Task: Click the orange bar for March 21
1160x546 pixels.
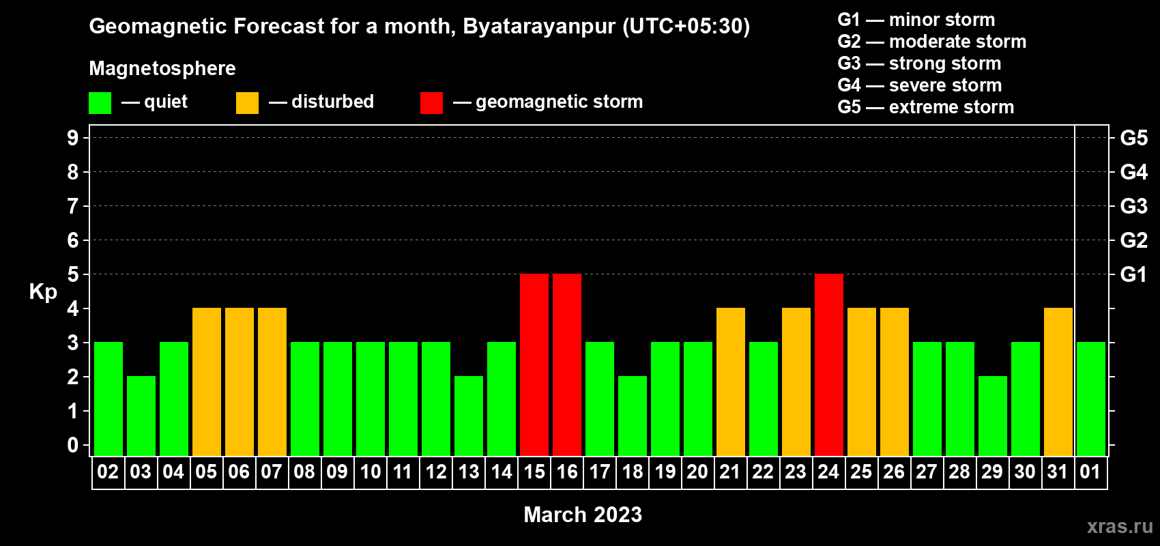Action: tap(731, 382)
